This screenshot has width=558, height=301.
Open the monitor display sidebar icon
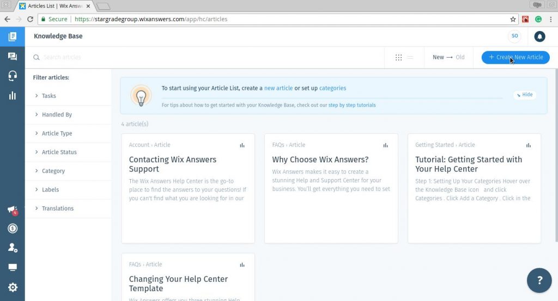(13, 267)
